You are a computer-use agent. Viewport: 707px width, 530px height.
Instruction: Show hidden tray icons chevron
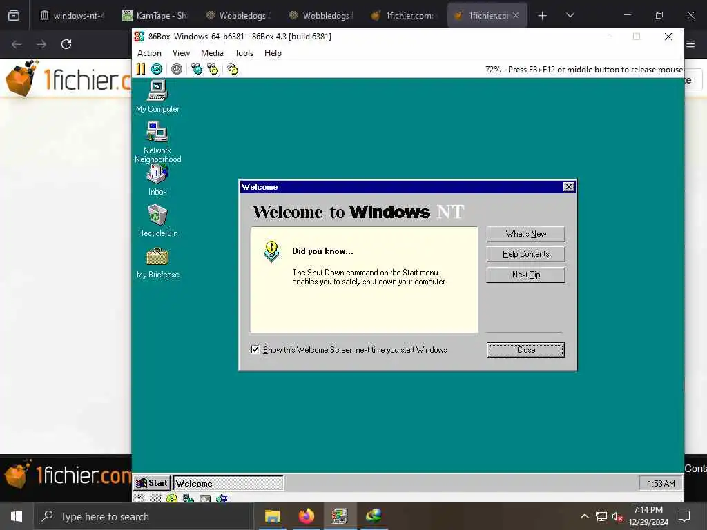click(x=584, y=516)
